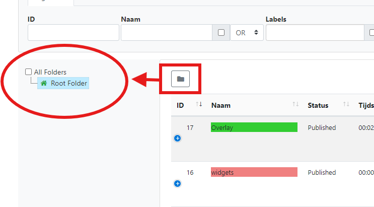
Task: Click the red widgets layout name
Action: tap(254, 172)
